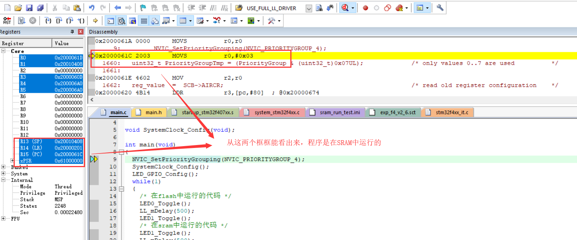Open the Toolbox dropdown arrow

click(x=279, y=21)
